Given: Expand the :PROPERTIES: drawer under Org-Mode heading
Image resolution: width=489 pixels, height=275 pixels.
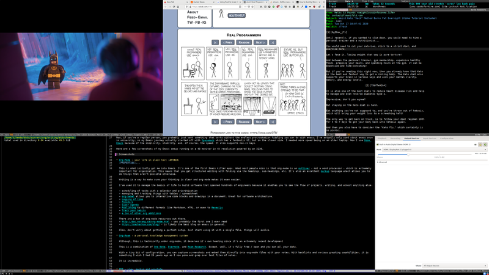Looking at the screenshot, I should pyautogui.click(x=130, y=163).
